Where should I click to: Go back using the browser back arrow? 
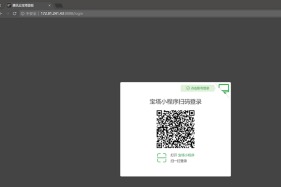click(1, 13)
